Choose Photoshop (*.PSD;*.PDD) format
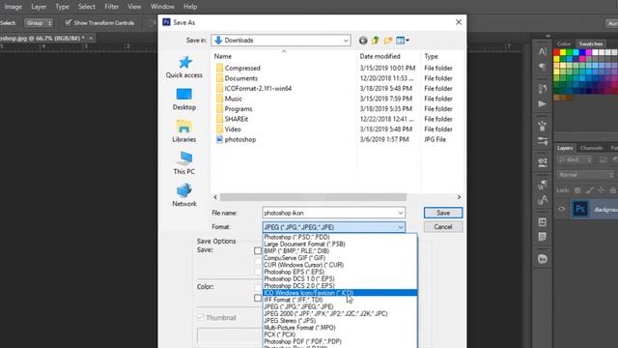Viewport: 618px width, 348px height. tap(340, 237)
